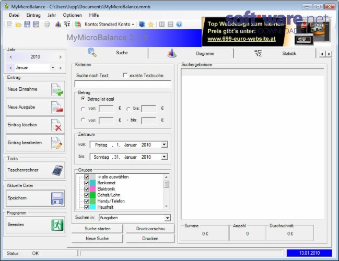Viewport: 339px width, 261px height.
Task: Click the new file toolbar icon
Action: 10,24
